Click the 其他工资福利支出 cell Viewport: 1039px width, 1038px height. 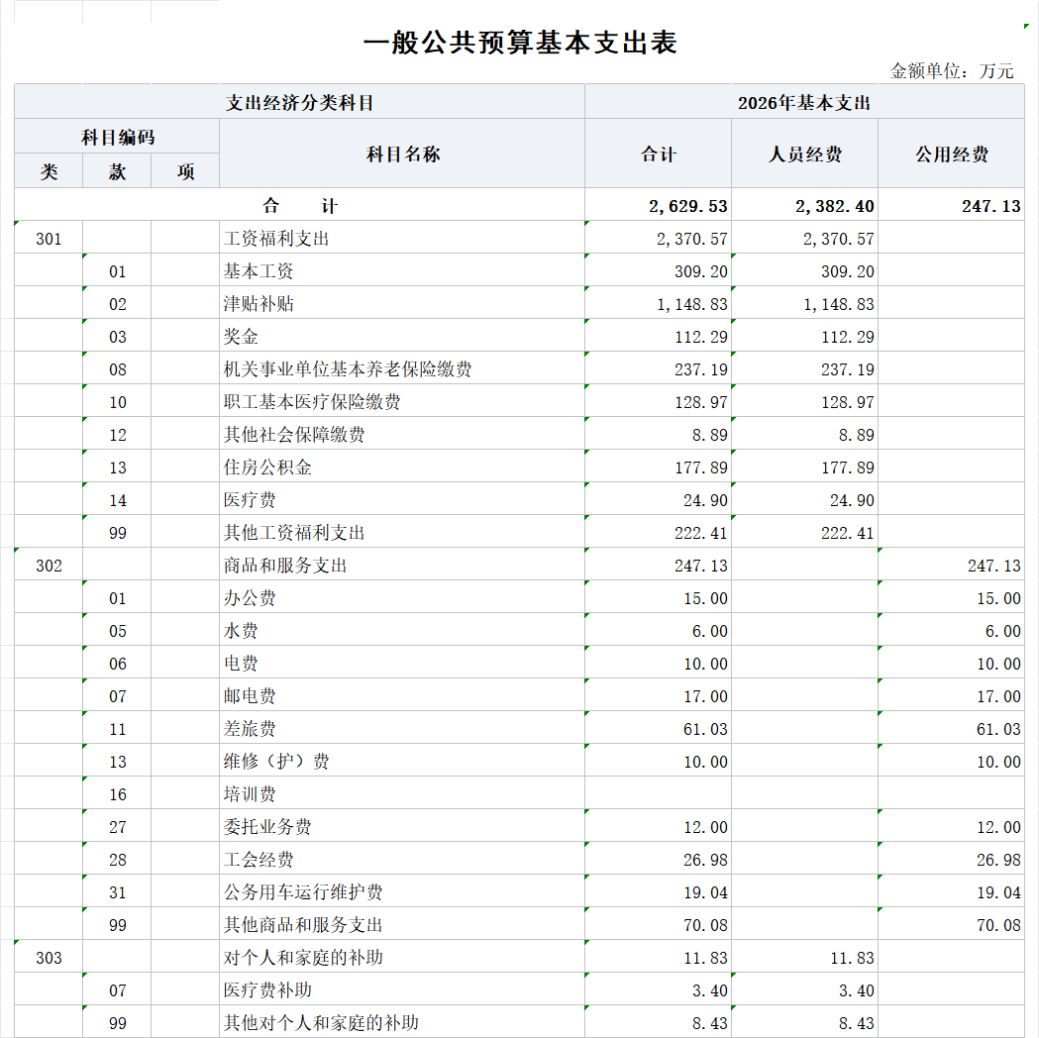[402, 532]
